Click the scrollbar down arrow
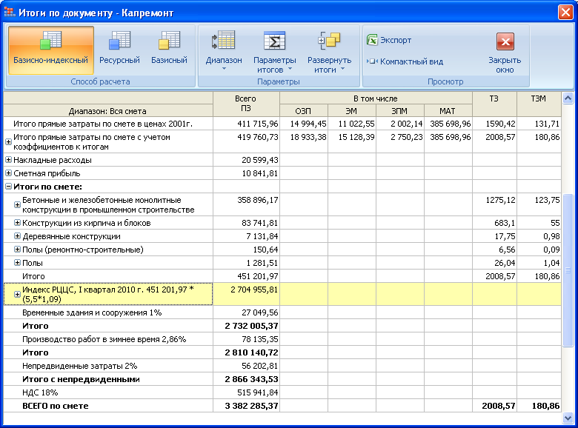Screen dimensions: 578x428 tap(568, 418)
